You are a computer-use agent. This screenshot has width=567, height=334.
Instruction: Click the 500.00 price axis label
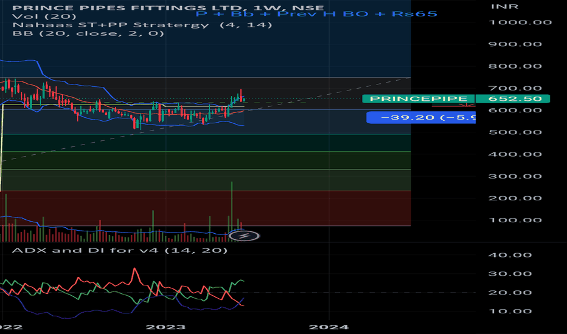(x=515, y=132)
